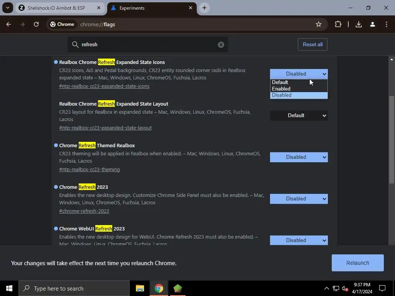
Task: Click the 'Chrome Refresh Themed Realbox' title
Action: [97, 145]
